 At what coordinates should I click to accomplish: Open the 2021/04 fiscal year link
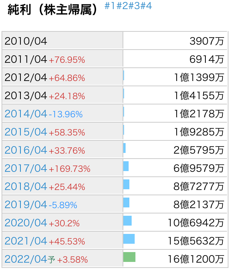[x=26, y=241]
